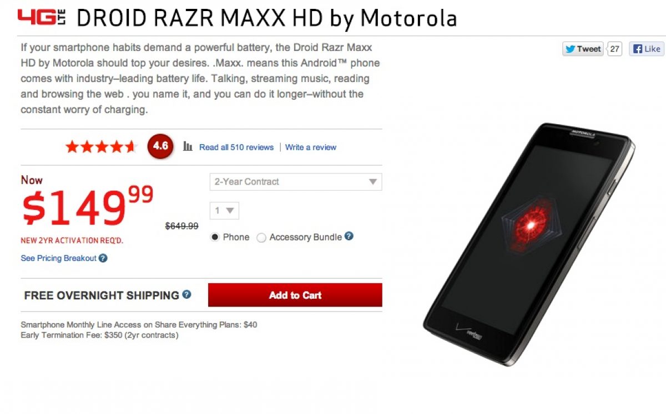Click the Facebook Like button
The height and width of the screenshot is (414, 666).
(x=647, y=49)
